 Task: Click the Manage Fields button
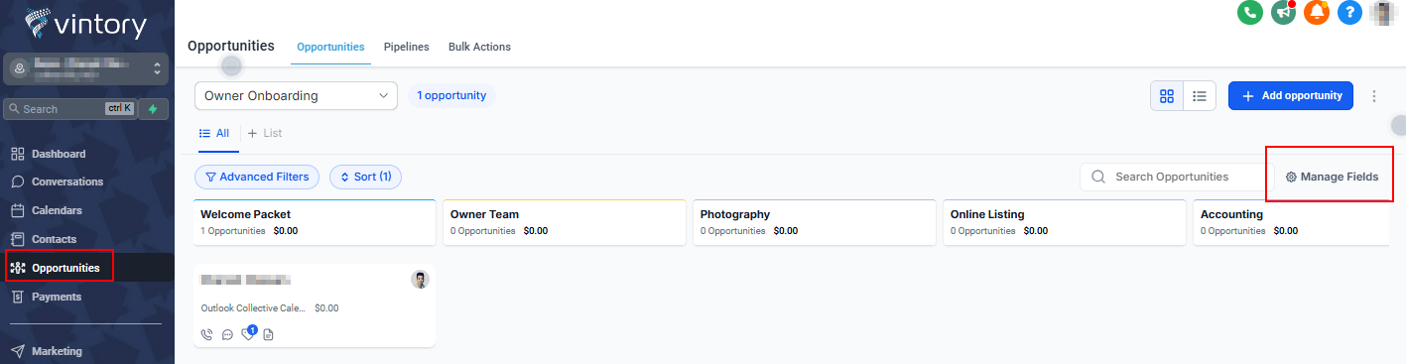coord(1332,177)
